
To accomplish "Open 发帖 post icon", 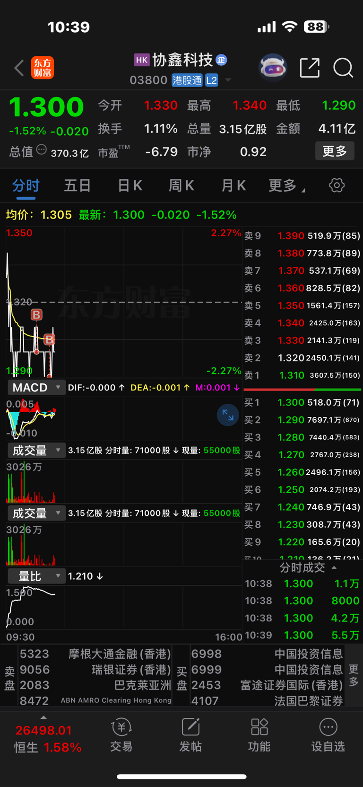I will pyautogui.click(x=190, y=735).
